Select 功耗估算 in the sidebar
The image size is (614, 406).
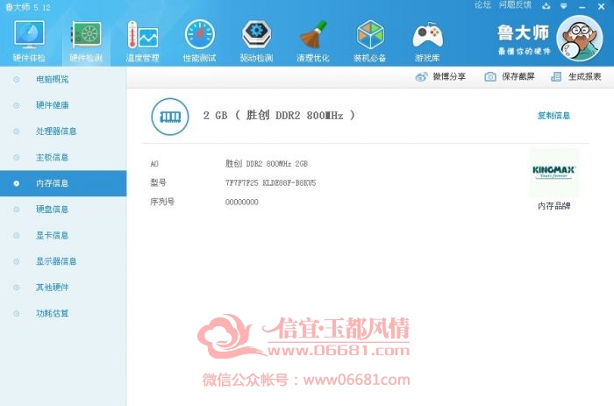click(x=63, y=313)
